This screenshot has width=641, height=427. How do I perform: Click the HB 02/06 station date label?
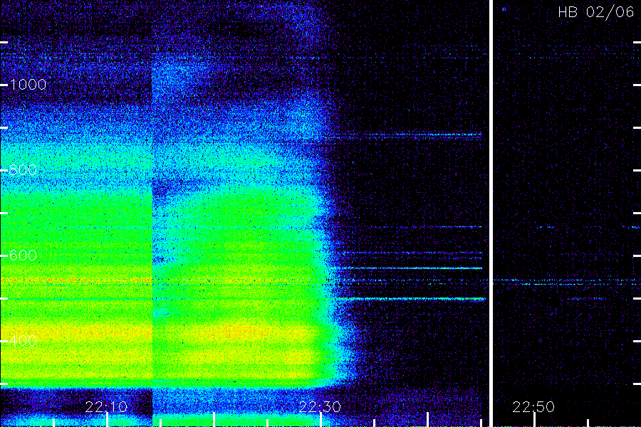click(x=596, y=12)
